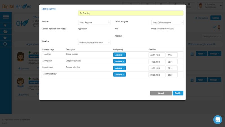
Task: Open the Workflow On Boarding dropdown
Action: pyautogui.click(x=94, y=42)
